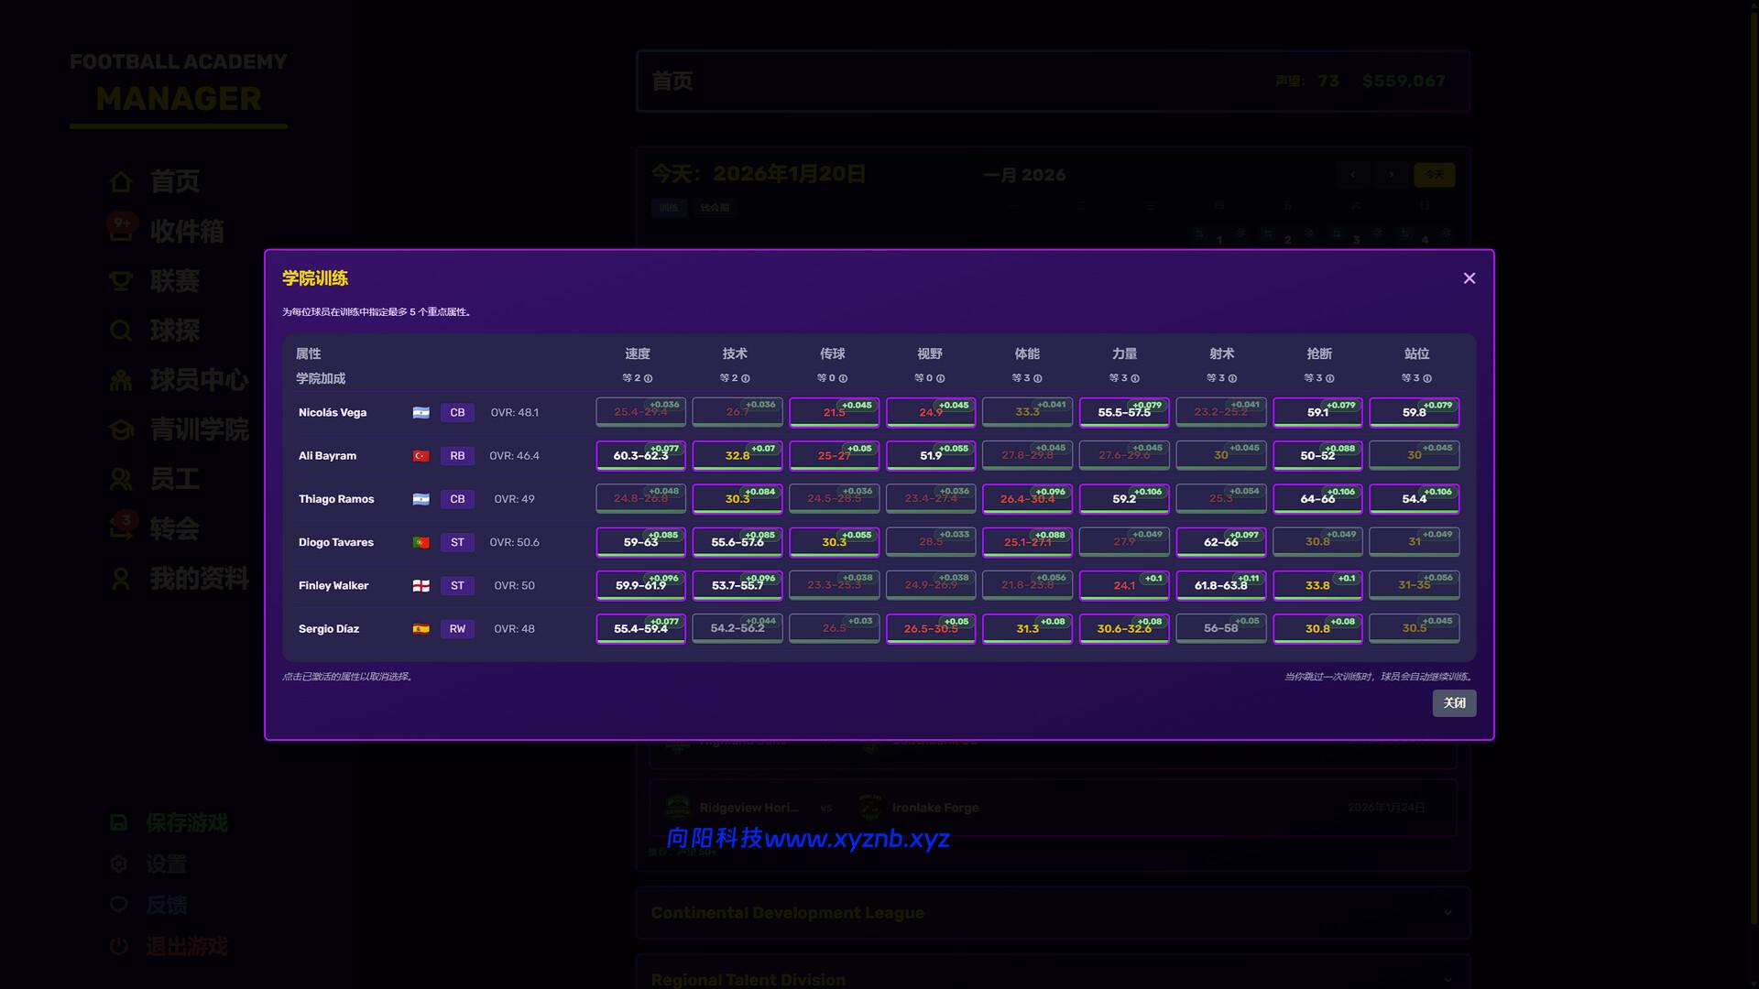Click the save game floppy disk icon
Viewport: 1759px width, 989px height.
pyautogui.click(x=119, y=822)
